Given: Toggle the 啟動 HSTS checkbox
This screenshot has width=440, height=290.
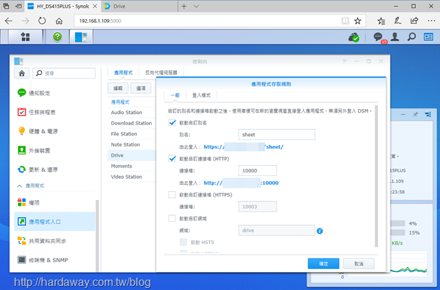Looking at the screenshot, I should tap(184, 242).
